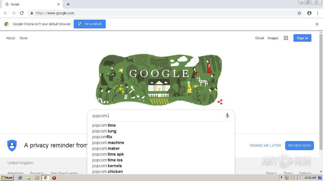Launch Internet Explorer from taskbar

[20, 178]
